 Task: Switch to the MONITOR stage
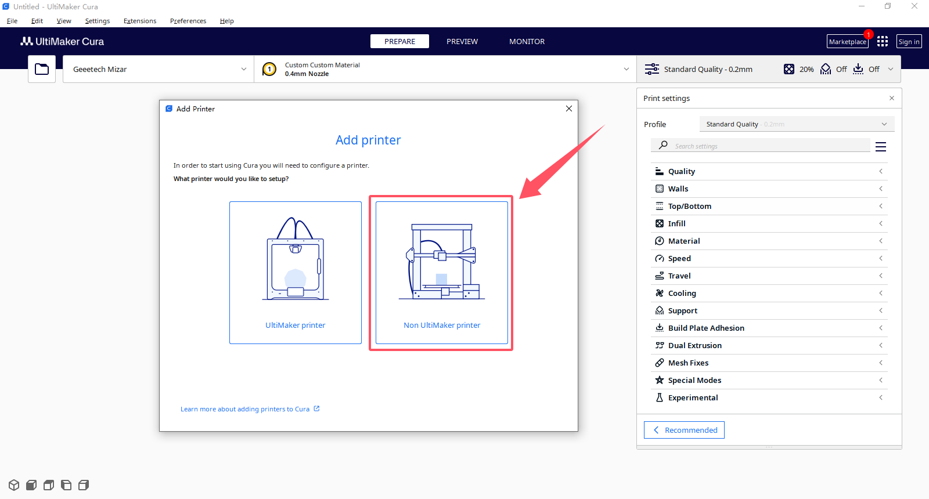tap(527, 41)
